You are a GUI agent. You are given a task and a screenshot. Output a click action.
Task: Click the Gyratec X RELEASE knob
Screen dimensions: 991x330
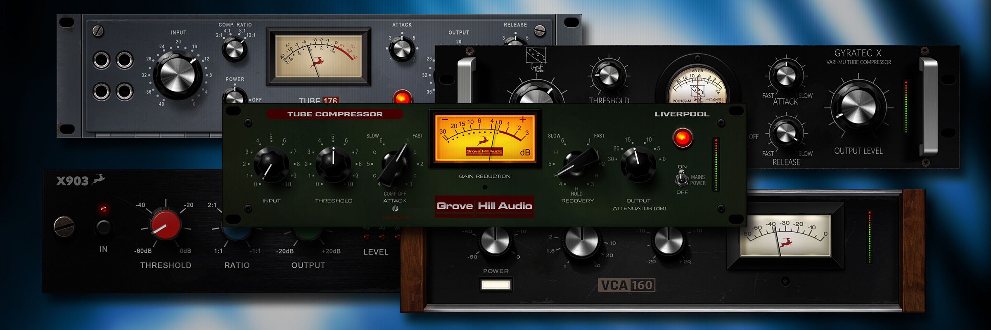(x=786, y=133)
